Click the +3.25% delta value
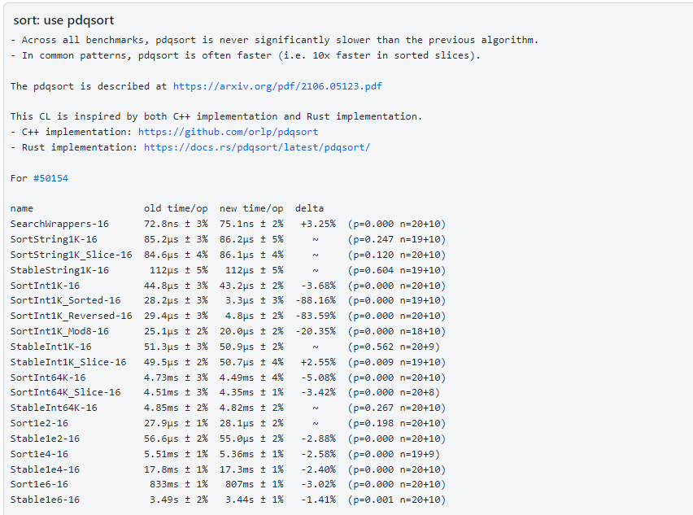The height and width of the screenshot is (515, 693). pos(317,224)
